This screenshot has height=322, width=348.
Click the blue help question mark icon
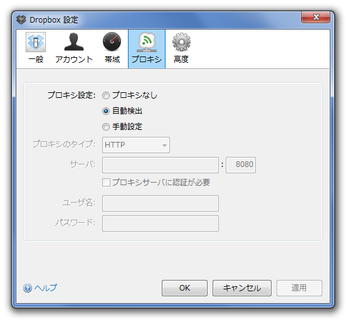(28, 288)
